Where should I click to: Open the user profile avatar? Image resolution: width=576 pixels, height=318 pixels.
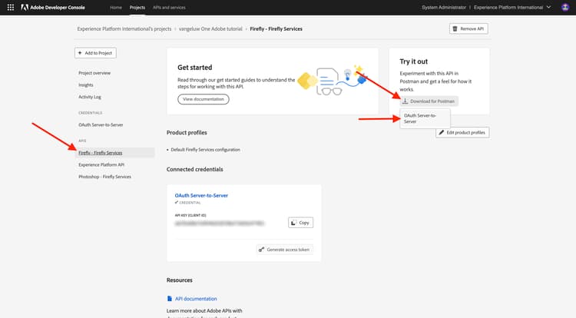565,8
